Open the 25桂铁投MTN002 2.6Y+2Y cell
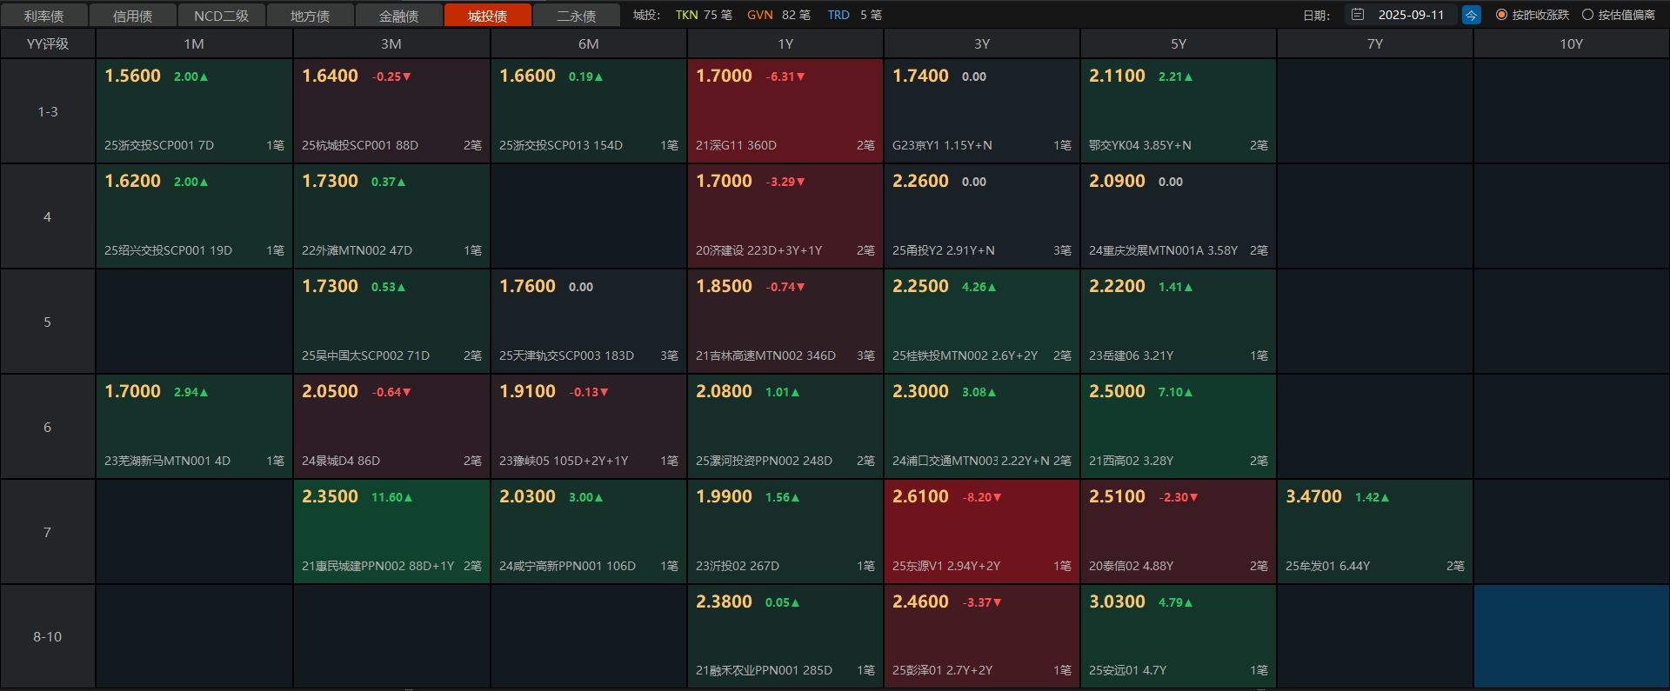1670x691 pixels. point(982,322)
